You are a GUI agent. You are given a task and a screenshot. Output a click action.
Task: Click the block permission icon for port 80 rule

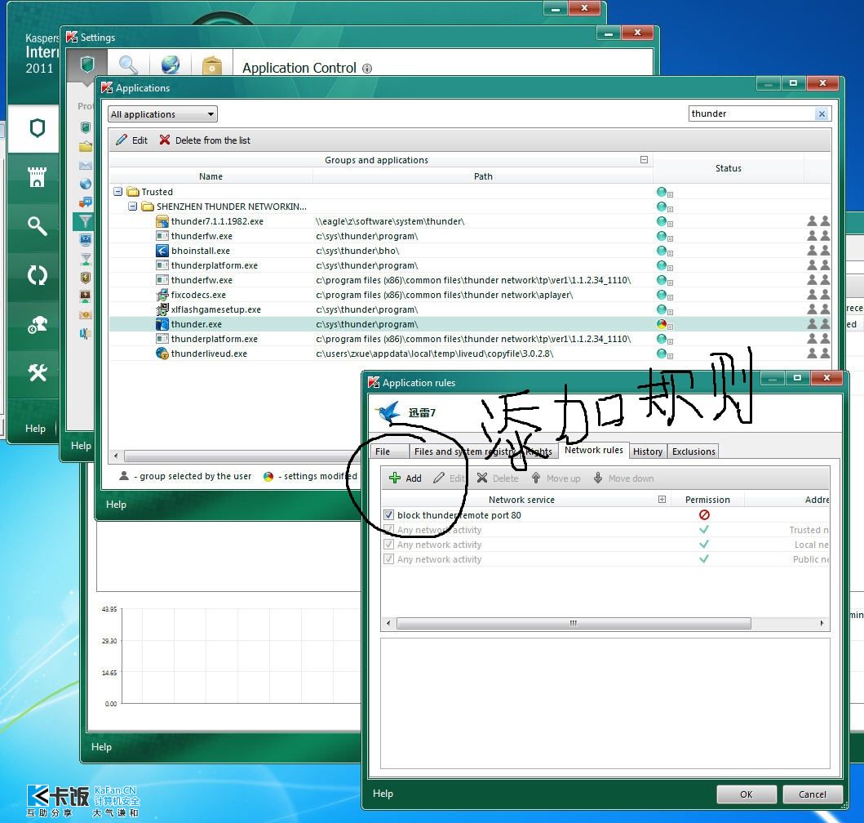704,514
